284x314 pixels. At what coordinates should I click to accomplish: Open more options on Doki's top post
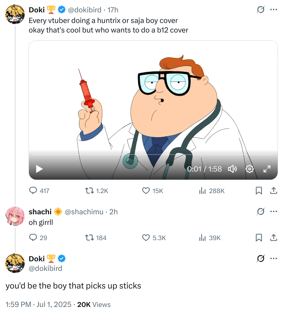click(273, 10)
